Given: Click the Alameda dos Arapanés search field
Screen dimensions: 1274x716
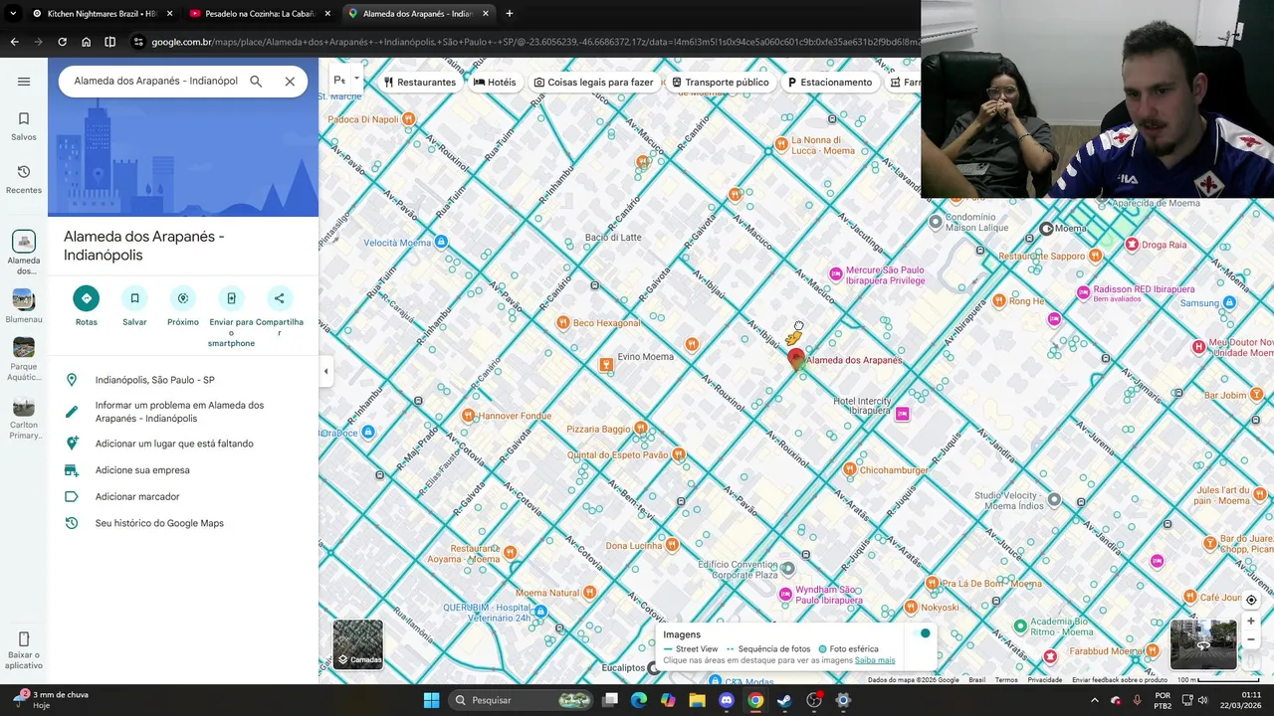Looking at the screenshot, I should click(x=155, y=82).
